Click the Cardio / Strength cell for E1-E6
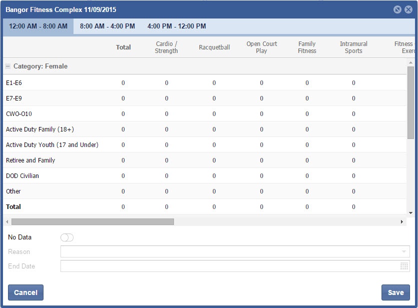 click(x=166, y=83)
